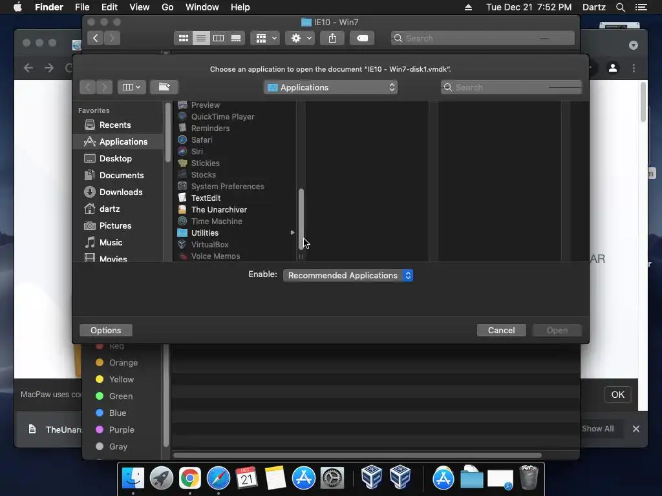Open the Go menu
This screenshot has height=496, width=662.
[167, 7]
